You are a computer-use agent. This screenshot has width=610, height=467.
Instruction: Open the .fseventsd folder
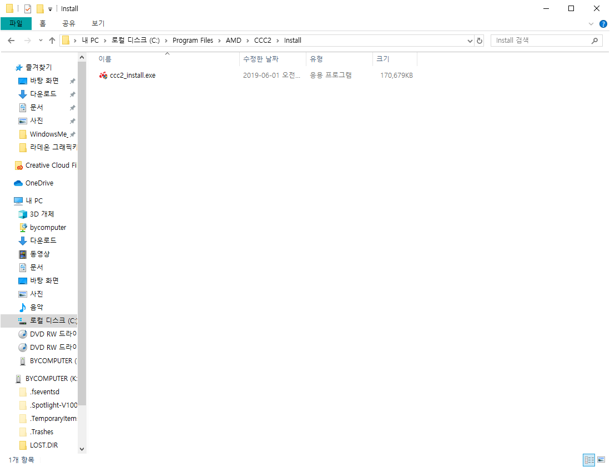coord(44,392)
